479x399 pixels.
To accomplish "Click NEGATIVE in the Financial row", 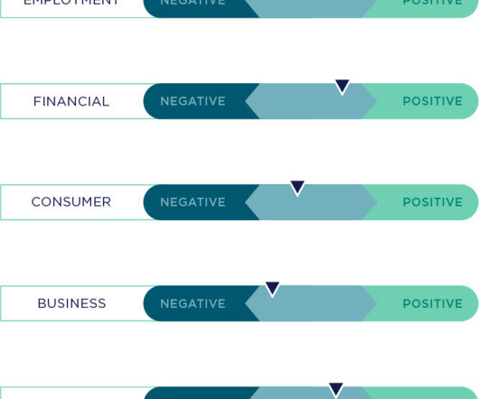I will pos(193,101).
